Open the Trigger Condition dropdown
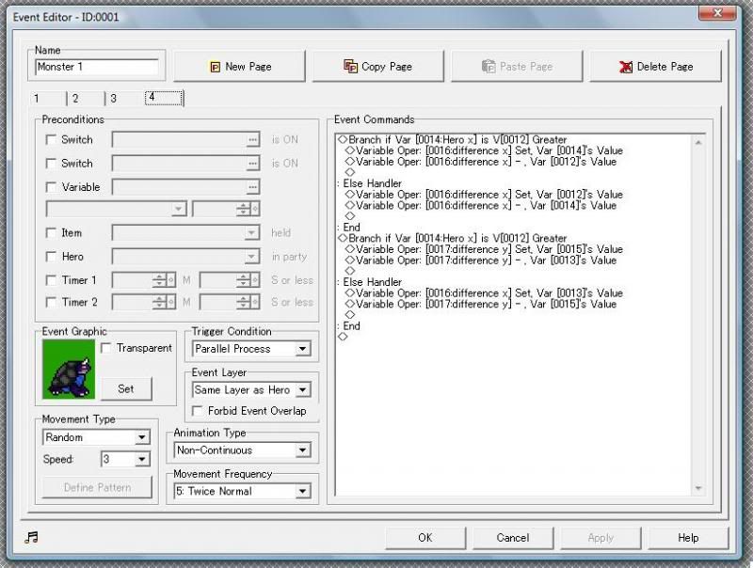 [x=302, y=349]
